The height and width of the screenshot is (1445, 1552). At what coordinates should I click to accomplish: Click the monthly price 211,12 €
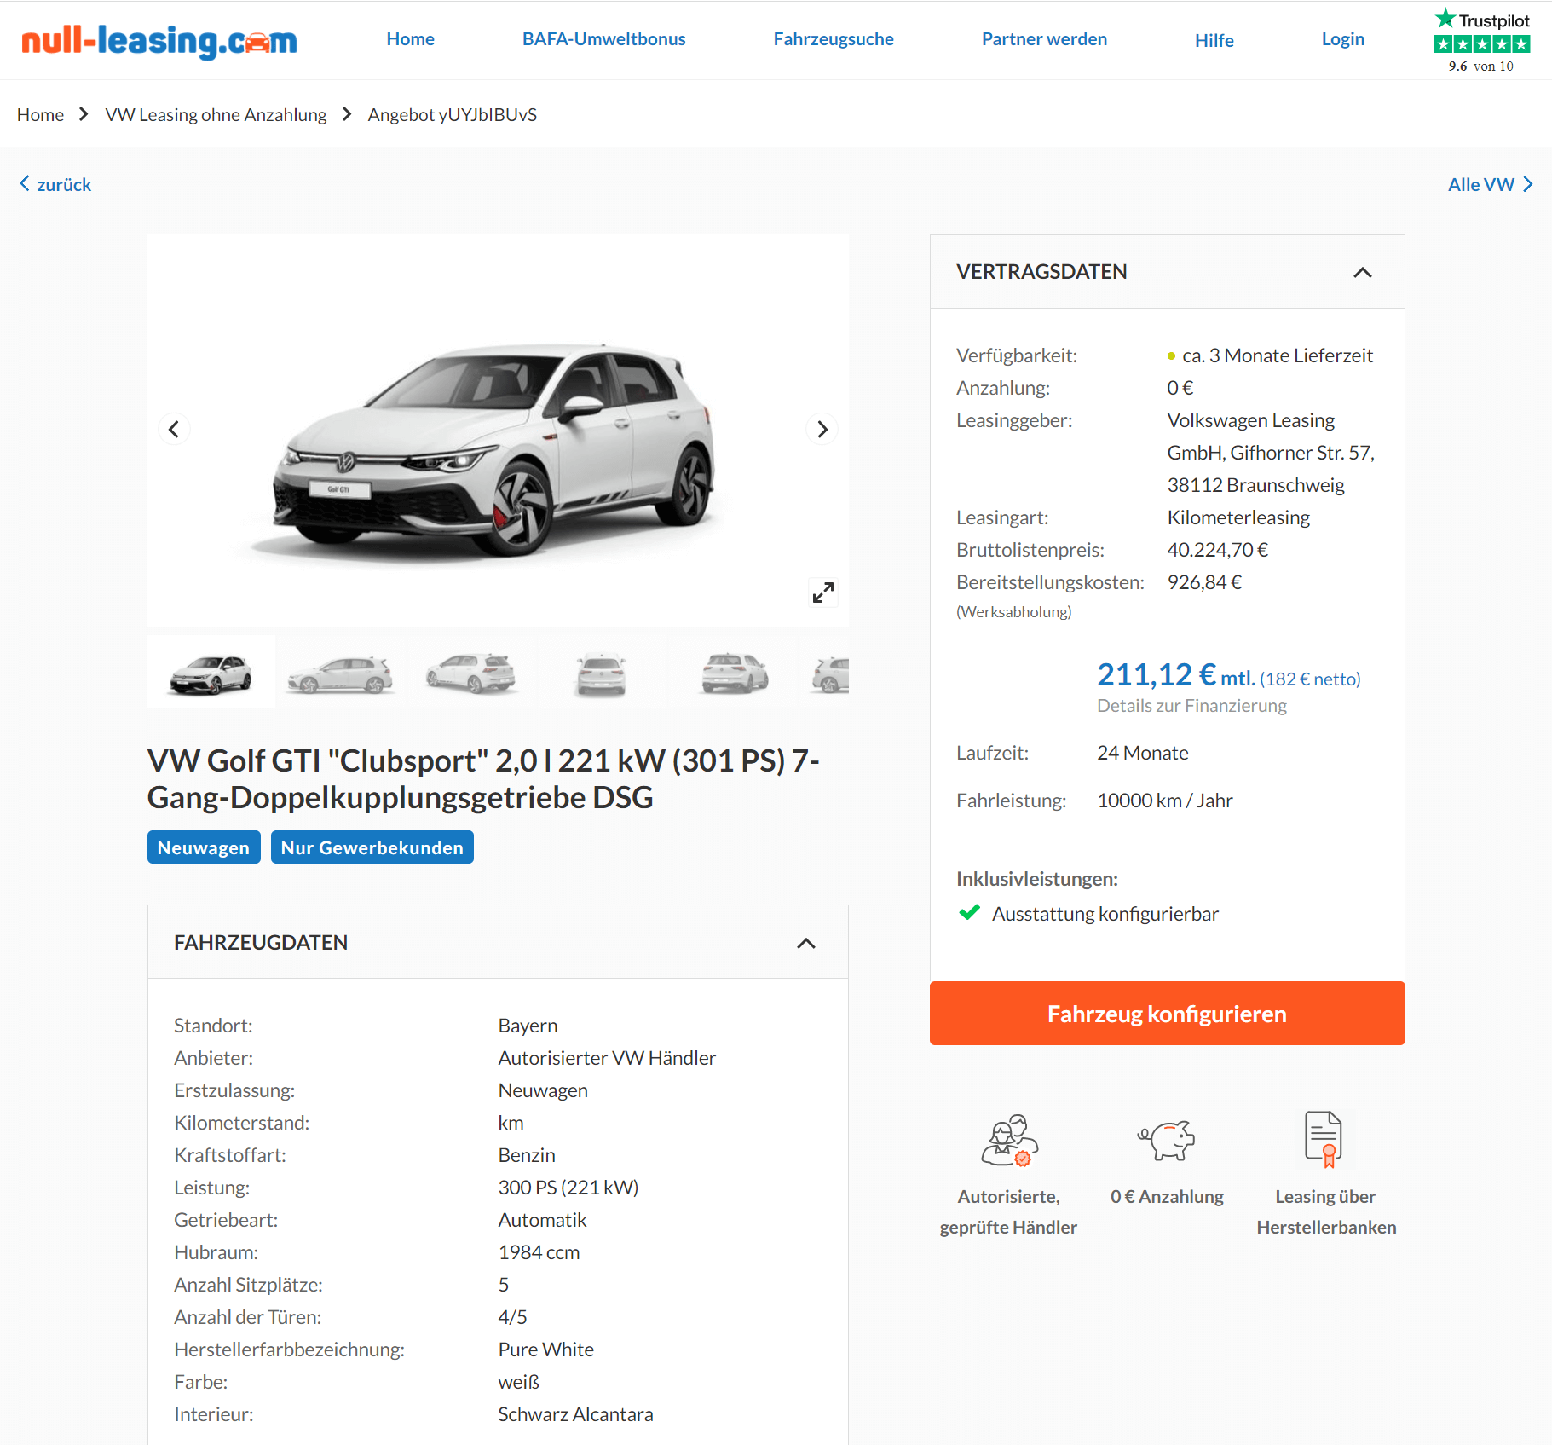(x=1157, y=675)
